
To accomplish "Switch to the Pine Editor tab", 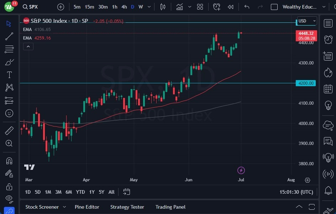I will 87,207.
